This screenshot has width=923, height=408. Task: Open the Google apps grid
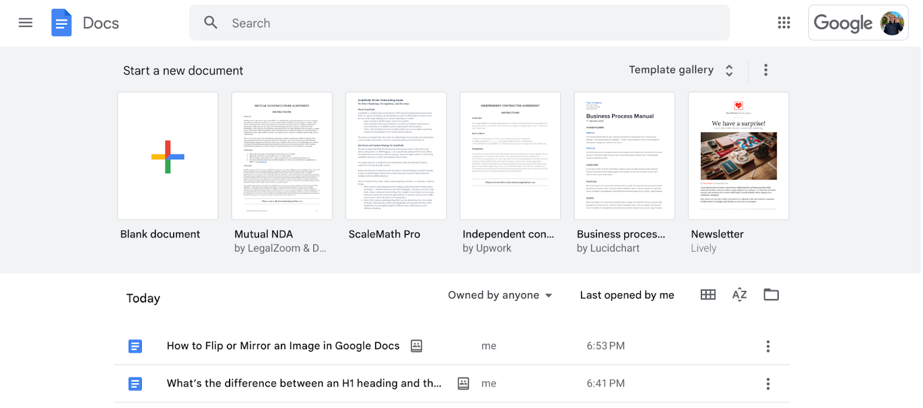[x=783, y=23]
